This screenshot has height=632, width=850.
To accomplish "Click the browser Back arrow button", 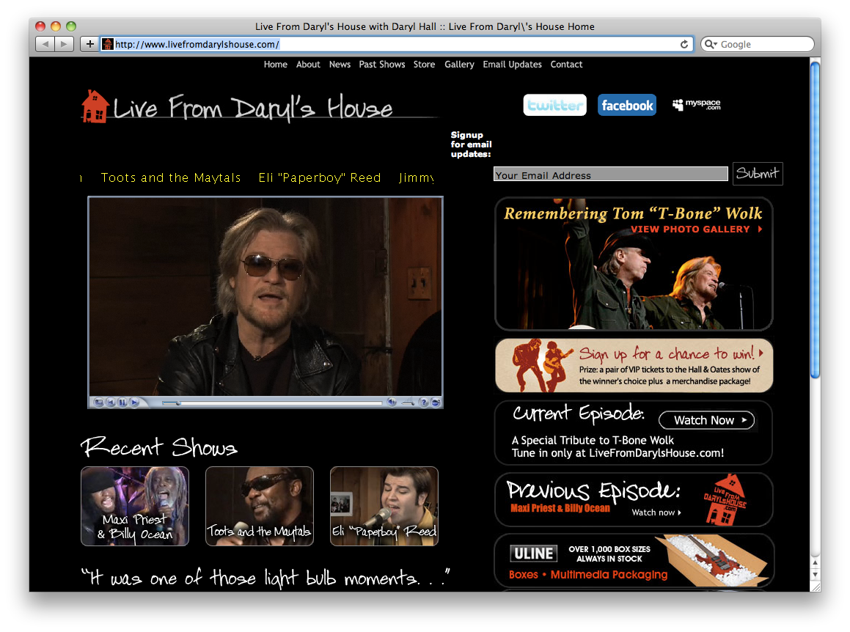I will 45,44.
